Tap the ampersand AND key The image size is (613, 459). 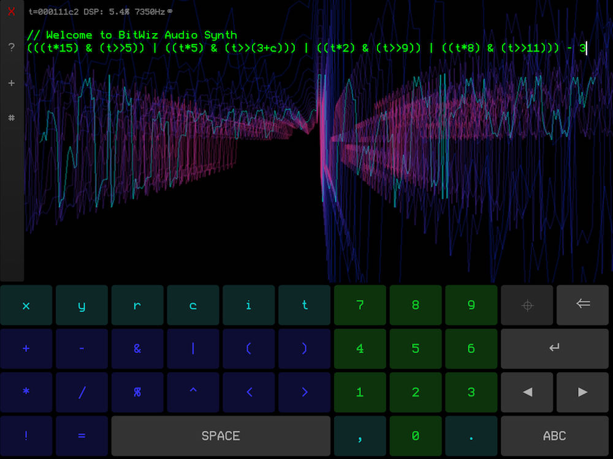(x=137, y=349)
